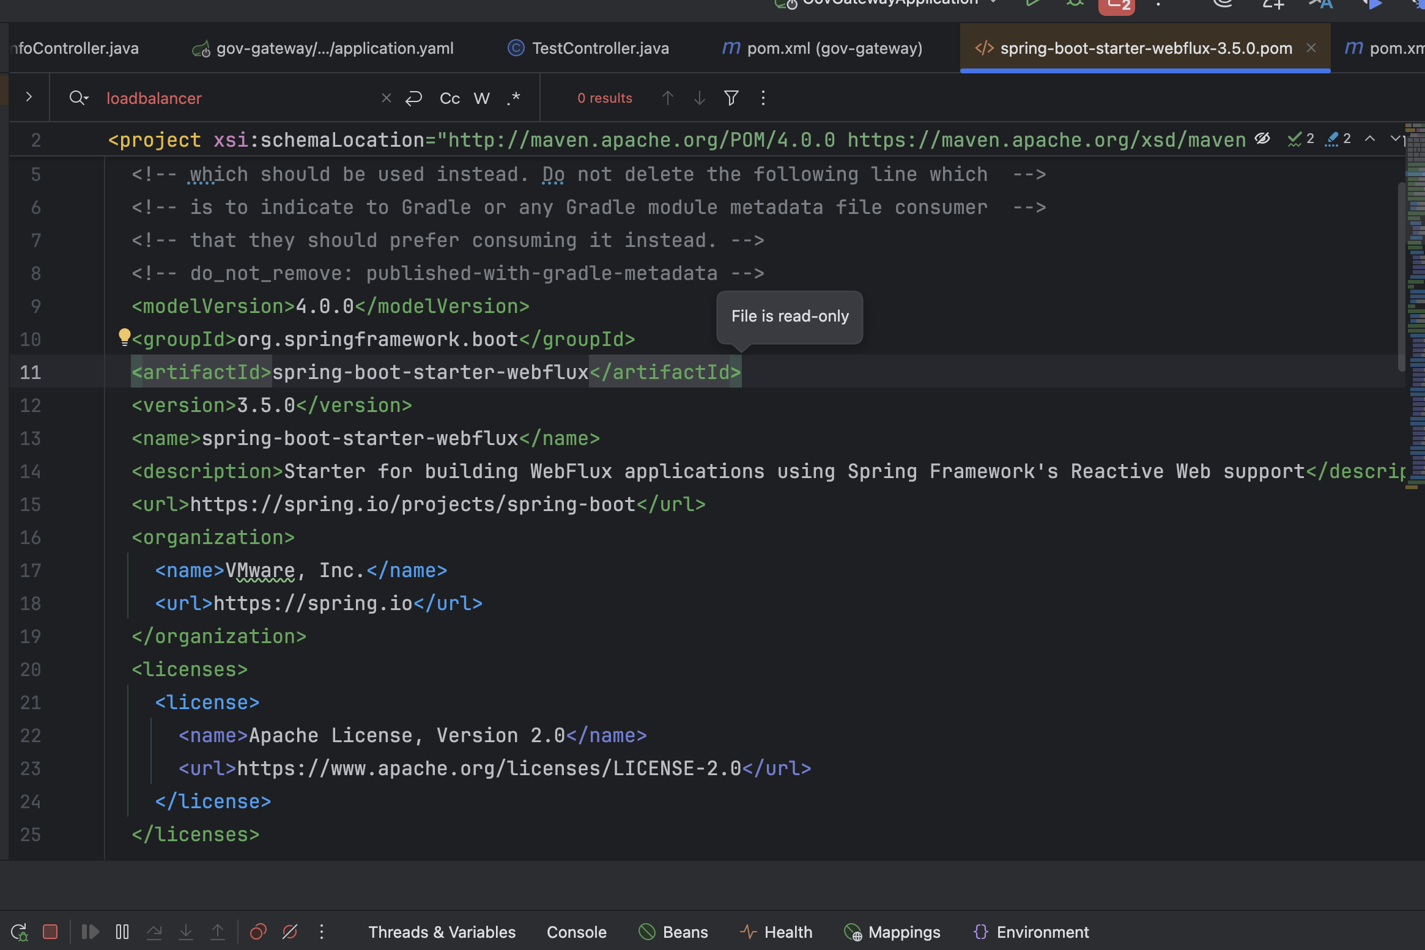Toggle Match Case (Cc) search option
This screenshot has height=950, width=1425.
pos(450,98)
